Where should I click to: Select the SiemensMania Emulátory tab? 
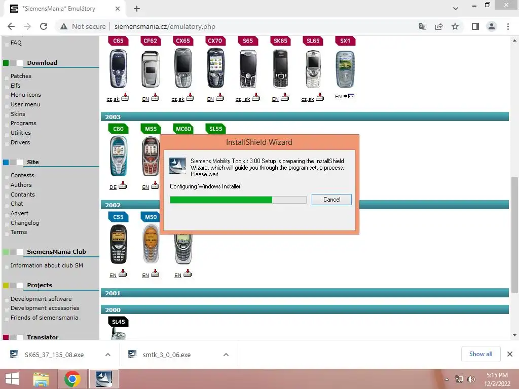coord(65,9)
